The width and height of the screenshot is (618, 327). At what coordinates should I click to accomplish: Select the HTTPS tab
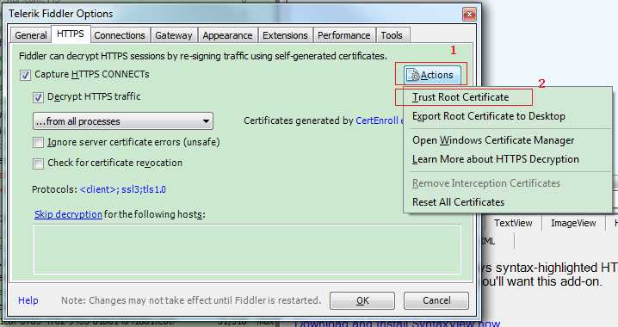71,34
